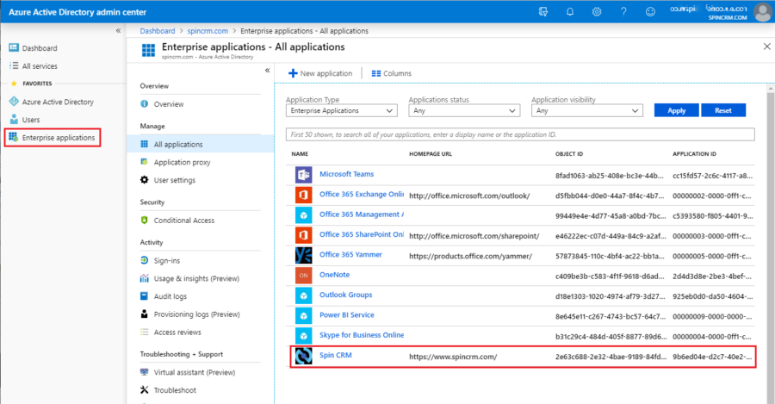Open Office 365 Exchange Online link
Viewport: 775px width, 404px height.
tap(362, 195)
